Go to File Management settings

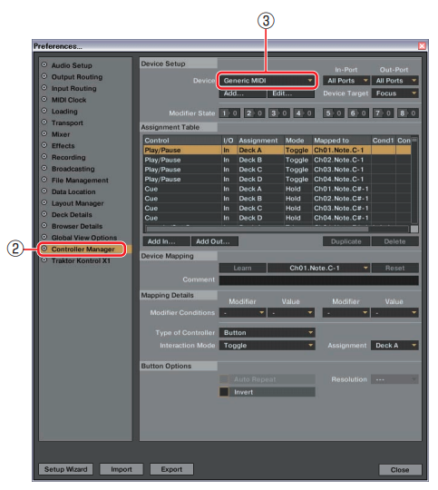(80, 181)
